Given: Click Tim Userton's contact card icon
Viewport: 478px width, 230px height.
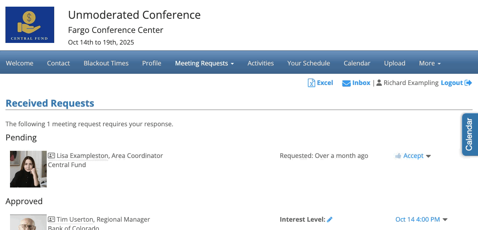Looking at the screenshot, I should click(52, 220).
